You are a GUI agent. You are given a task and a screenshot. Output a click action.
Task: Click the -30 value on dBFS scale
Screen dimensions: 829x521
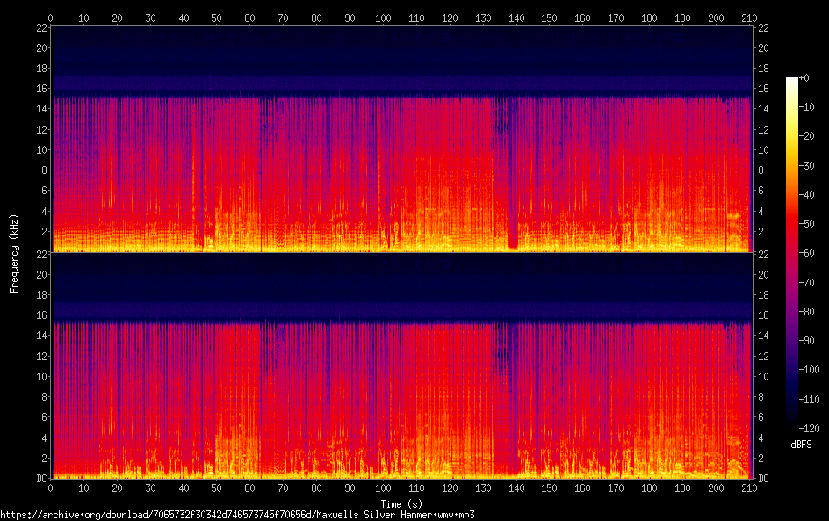tap(807, 165)
